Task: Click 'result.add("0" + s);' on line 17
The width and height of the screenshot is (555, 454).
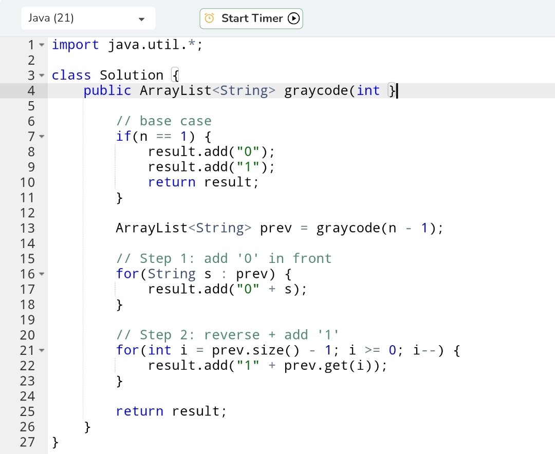Action: pos(227,289)
